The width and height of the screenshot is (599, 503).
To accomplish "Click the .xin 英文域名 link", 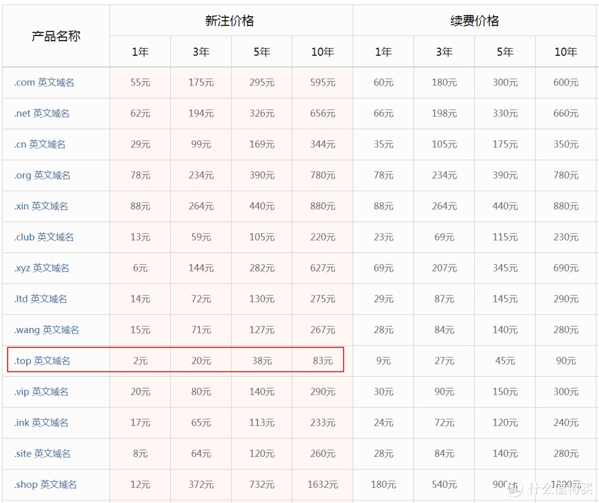I will (42, 207).
